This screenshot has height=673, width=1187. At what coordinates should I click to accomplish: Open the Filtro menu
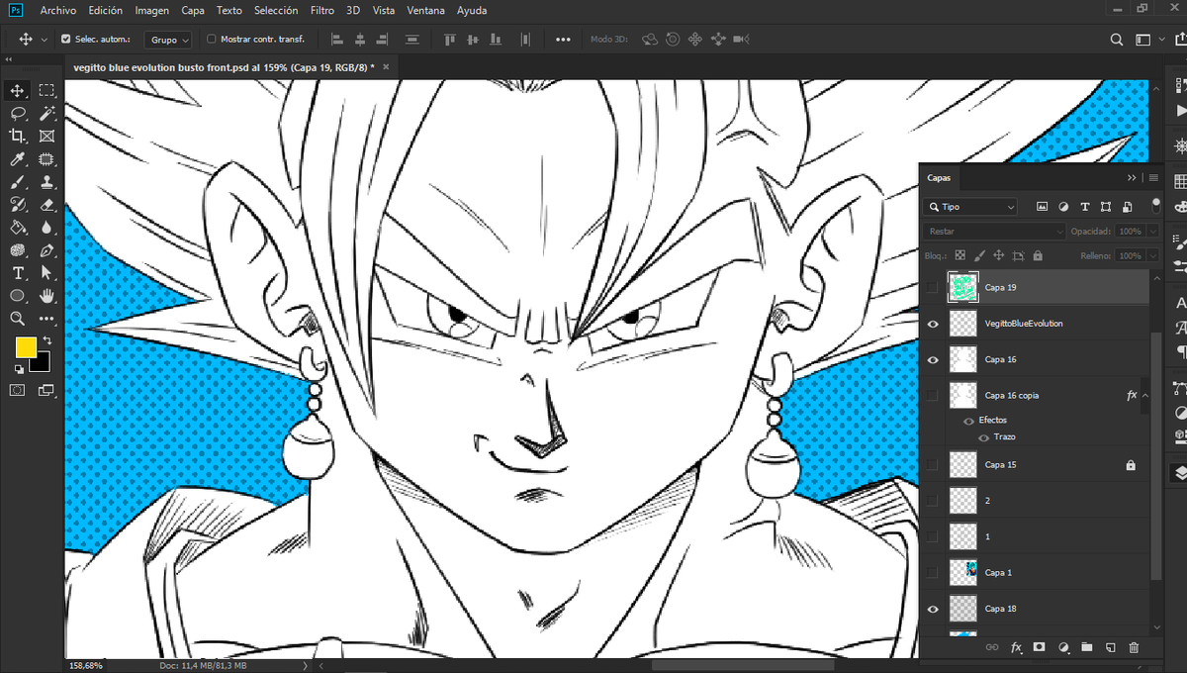tap(321, 10)
